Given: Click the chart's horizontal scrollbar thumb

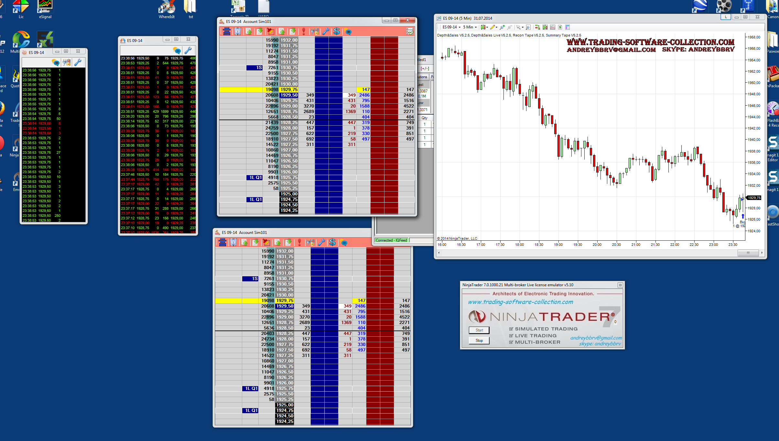Looking at the screenshot, I should point(748,253).
